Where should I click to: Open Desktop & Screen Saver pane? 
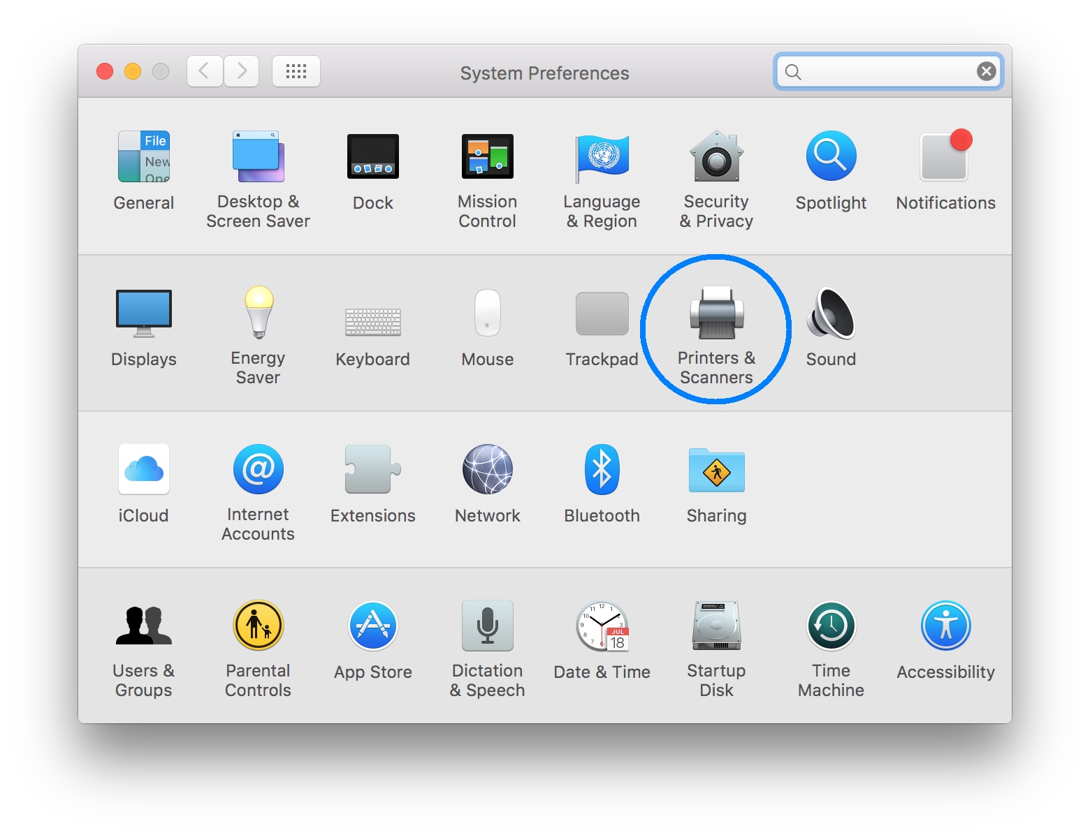(x=258, y=180)
